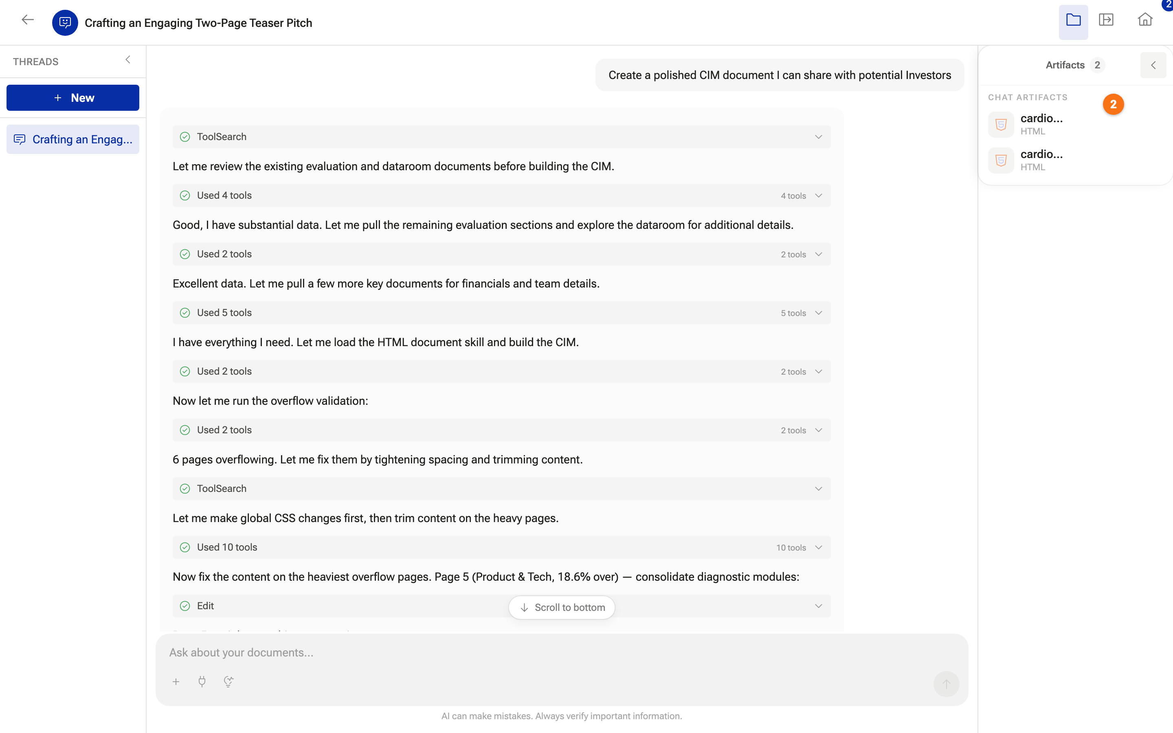The image size is (1173, 733).
Task: Click first cardio artifact HTML icon
Action: coord(1001,125)
